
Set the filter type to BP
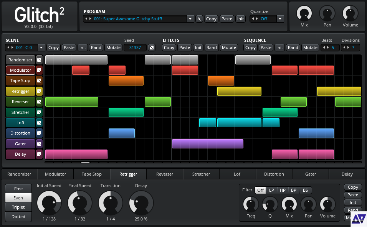294,190
